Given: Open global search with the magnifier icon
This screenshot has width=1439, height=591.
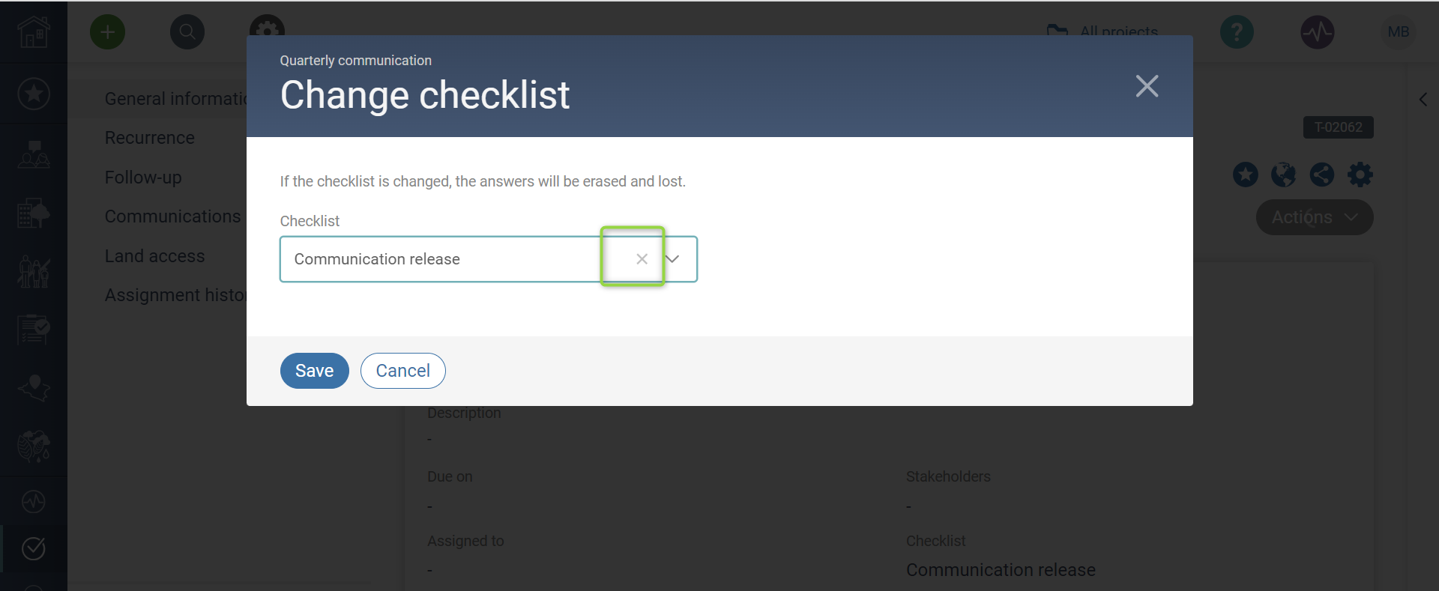Looking at the screenshot, I should pyautogui.click(x=187, y=31).
